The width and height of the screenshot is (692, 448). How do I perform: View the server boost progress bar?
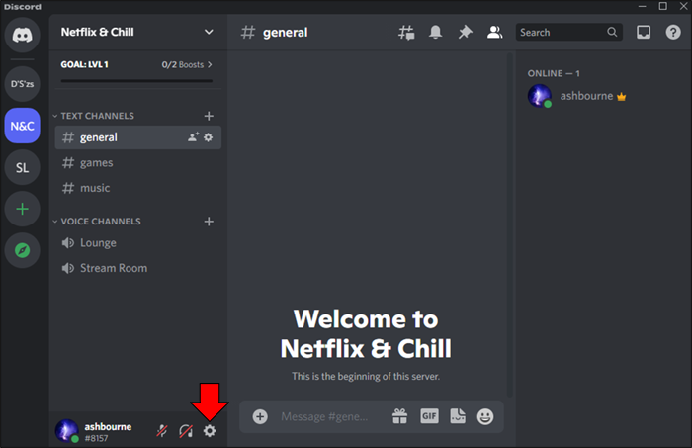click(136, 81)
